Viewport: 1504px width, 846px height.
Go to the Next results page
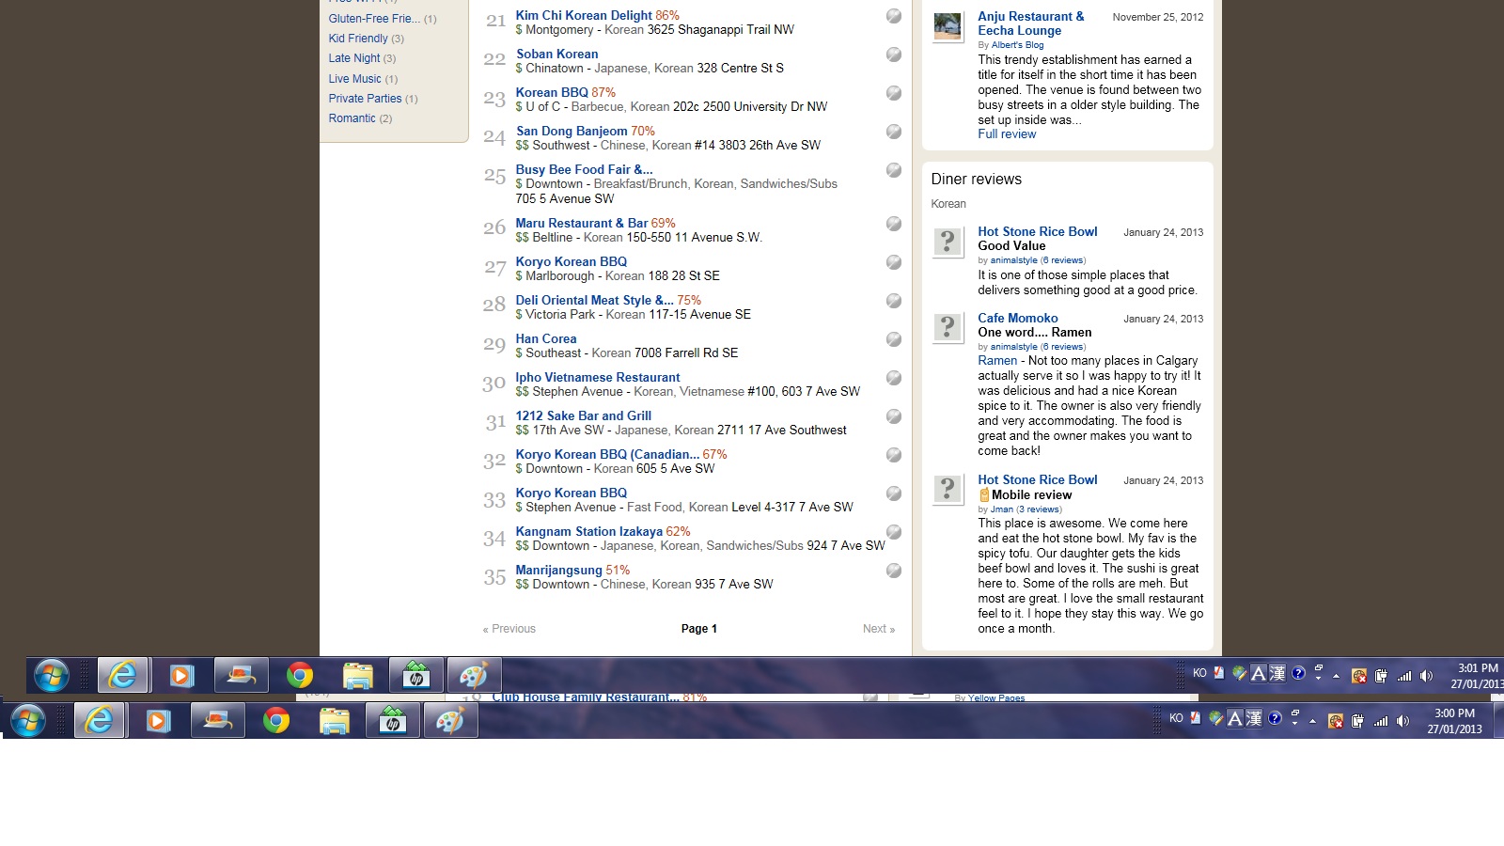pyautogui.click(x=879, y=629)
